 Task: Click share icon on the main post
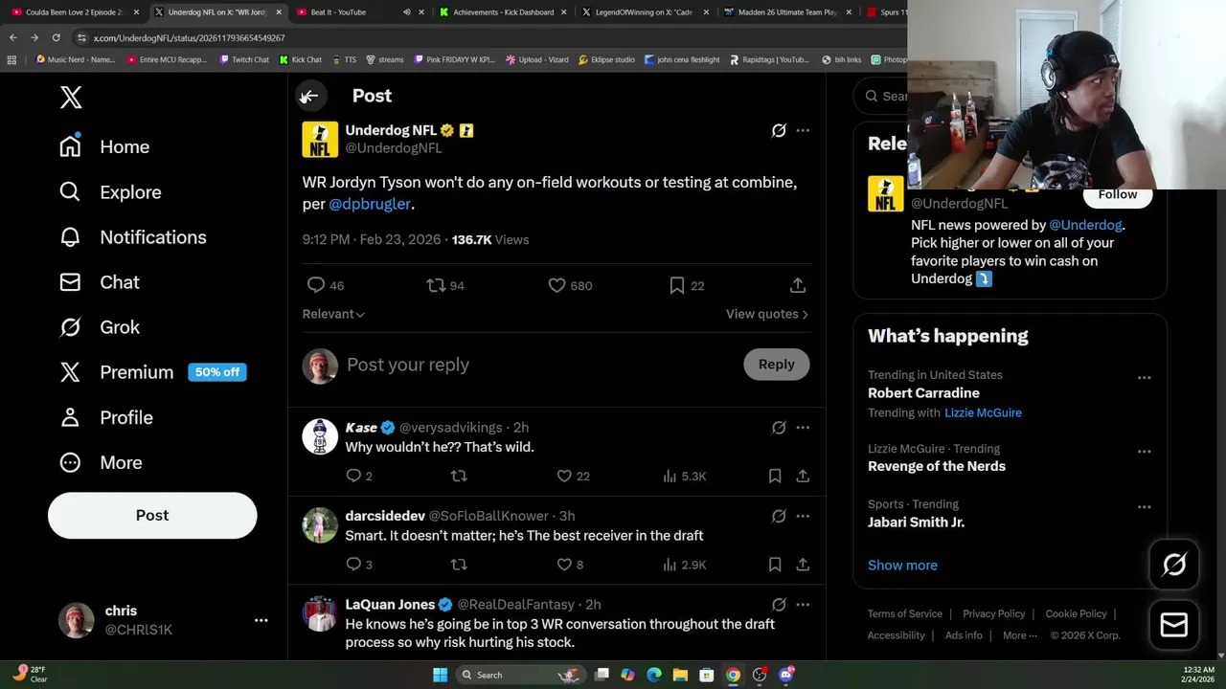tap(798, 285)
